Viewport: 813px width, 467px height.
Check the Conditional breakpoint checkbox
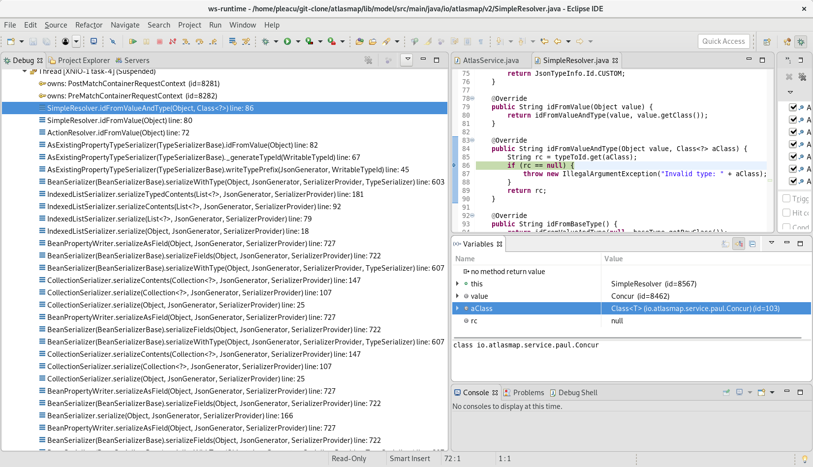tap(788, 227)
